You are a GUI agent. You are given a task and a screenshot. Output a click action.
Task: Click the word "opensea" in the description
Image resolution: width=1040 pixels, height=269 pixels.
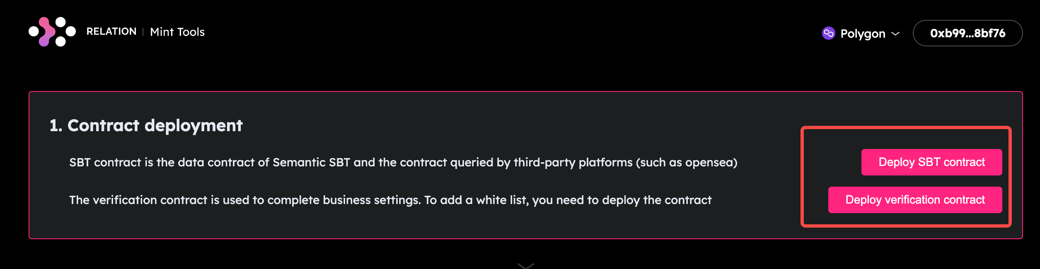click(x=709, y=162)
